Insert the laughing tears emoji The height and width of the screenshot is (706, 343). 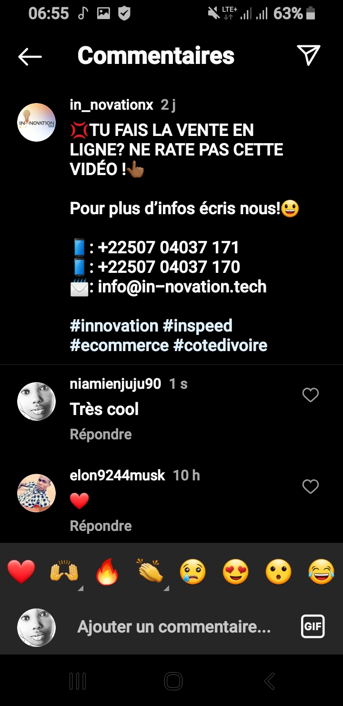pos(322,571)
